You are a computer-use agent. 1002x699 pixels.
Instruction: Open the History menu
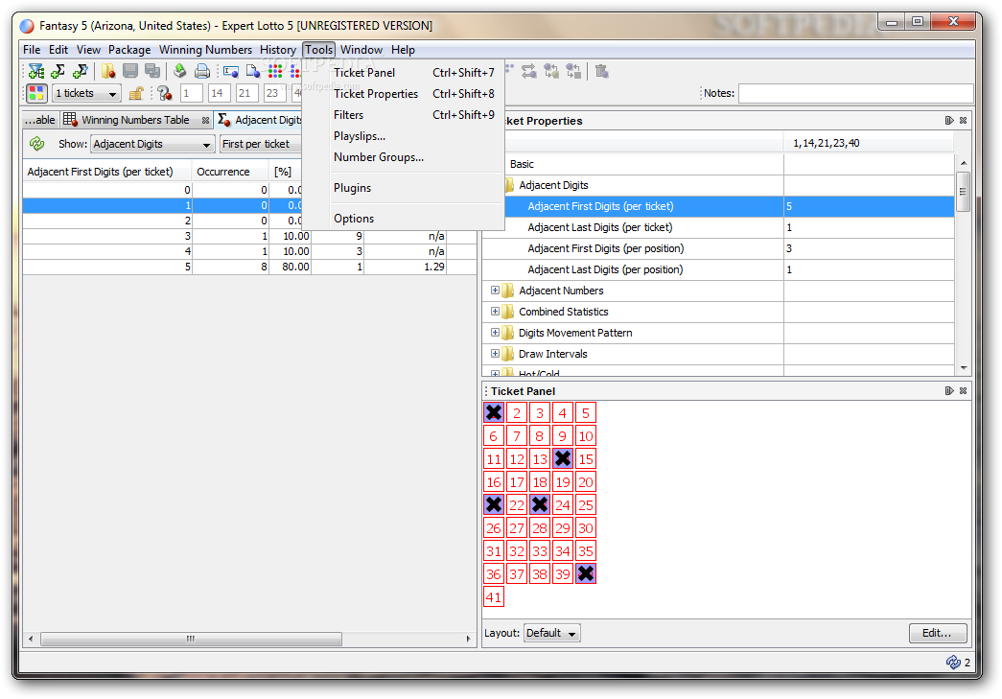pos(277,49)
